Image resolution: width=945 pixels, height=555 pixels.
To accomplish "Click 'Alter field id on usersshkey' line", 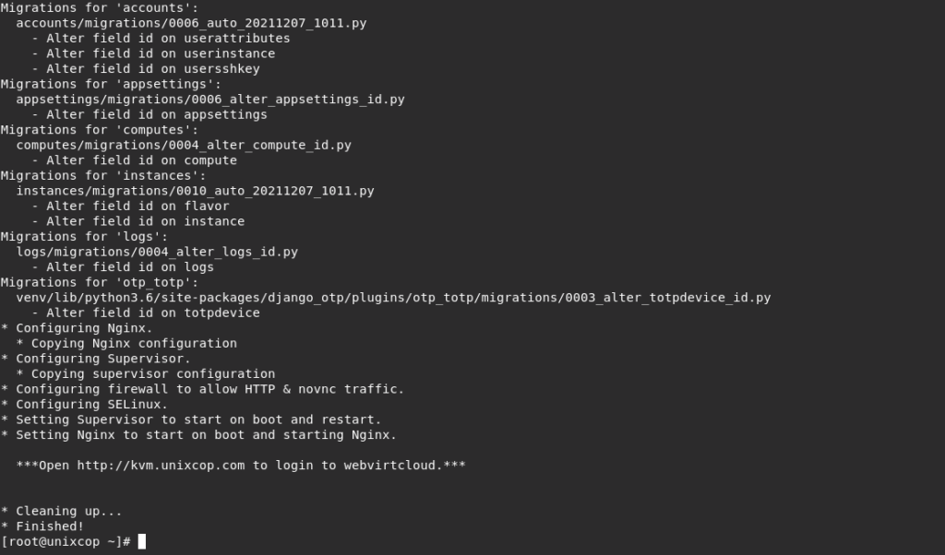I will [146, 68].
